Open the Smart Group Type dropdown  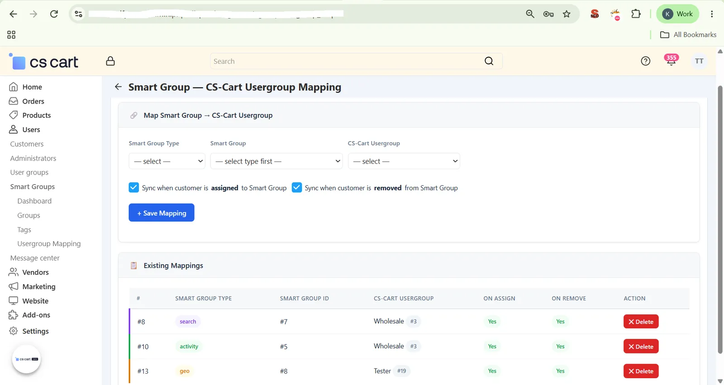point(167,161)
